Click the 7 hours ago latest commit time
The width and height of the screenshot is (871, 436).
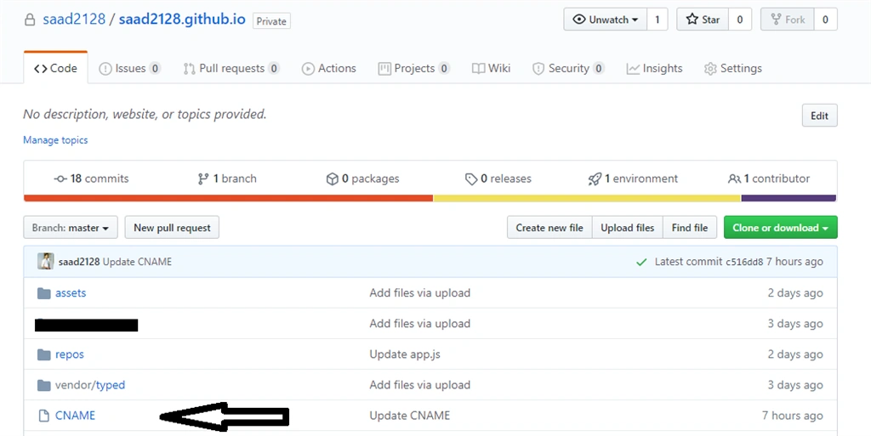click(795, 262)
